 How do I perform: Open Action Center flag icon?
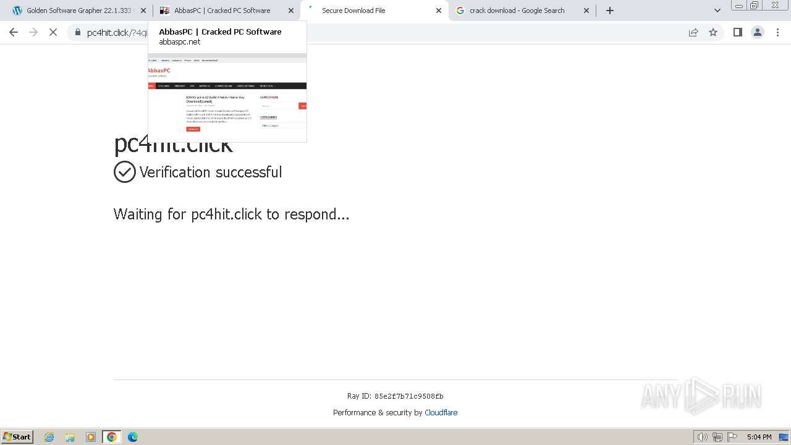pyautogui.click(x=732, y=437)
